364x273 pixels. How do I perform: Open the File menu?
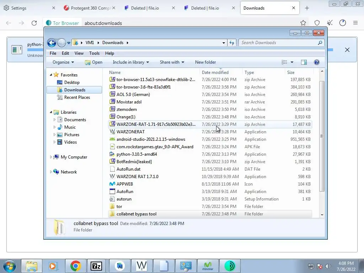[x=53, y=53]
